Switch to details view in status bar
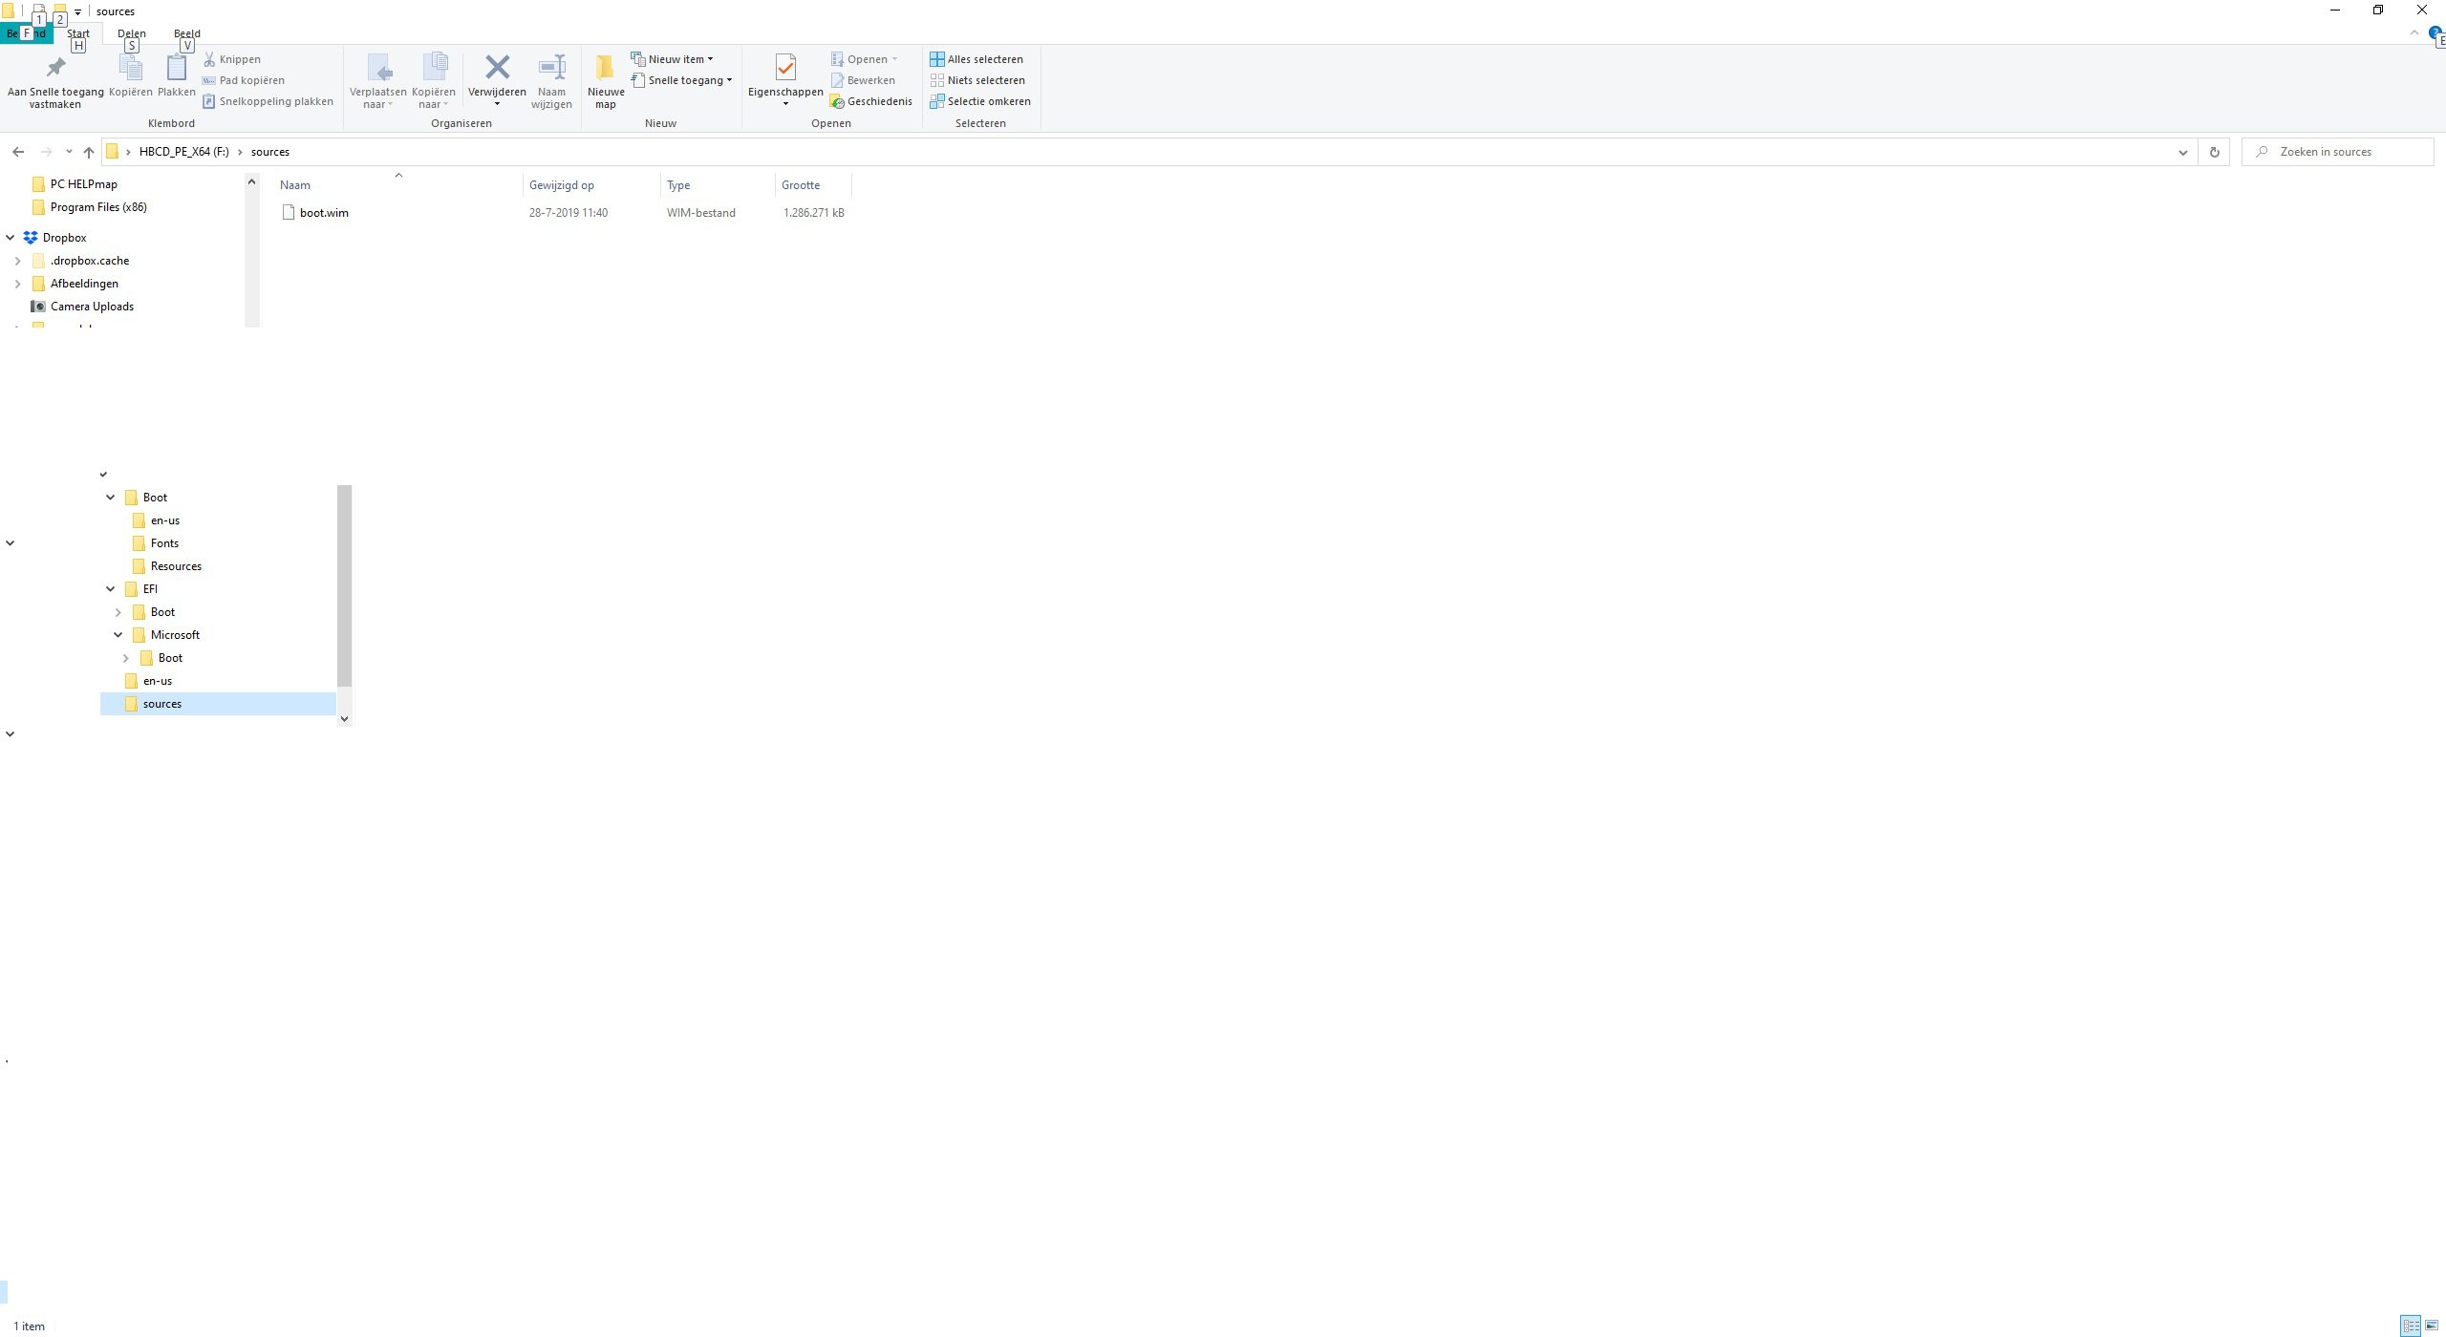 coord(2411,1326)
